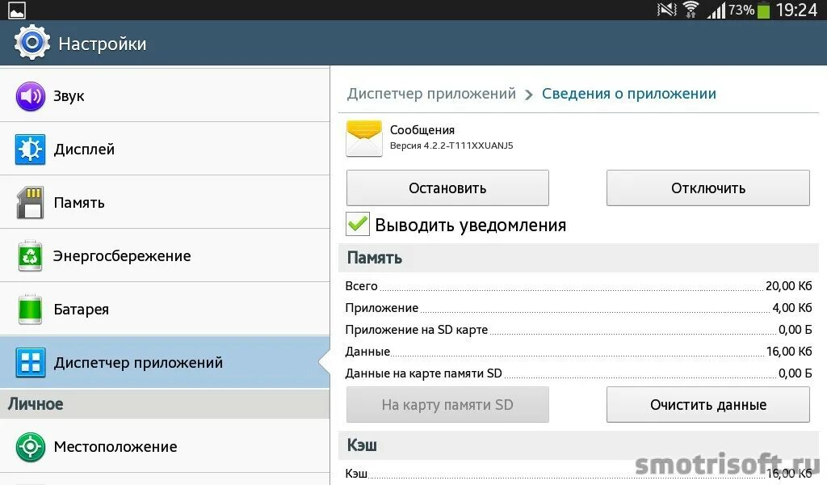Open the Батарея green battery icon

(x=30, y=310)
